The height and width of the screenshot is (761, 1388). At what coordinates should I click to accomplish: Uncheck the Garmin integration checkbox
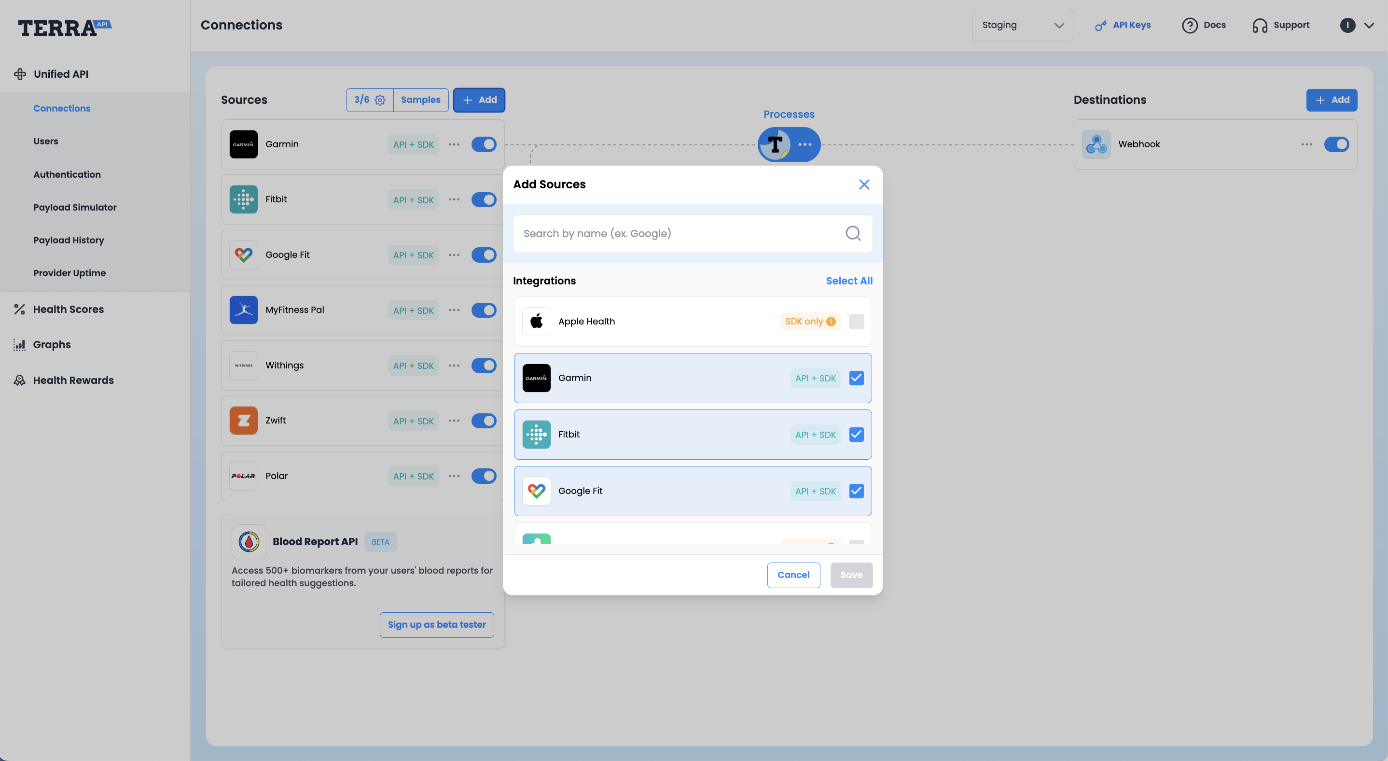[x=856, y=379]
